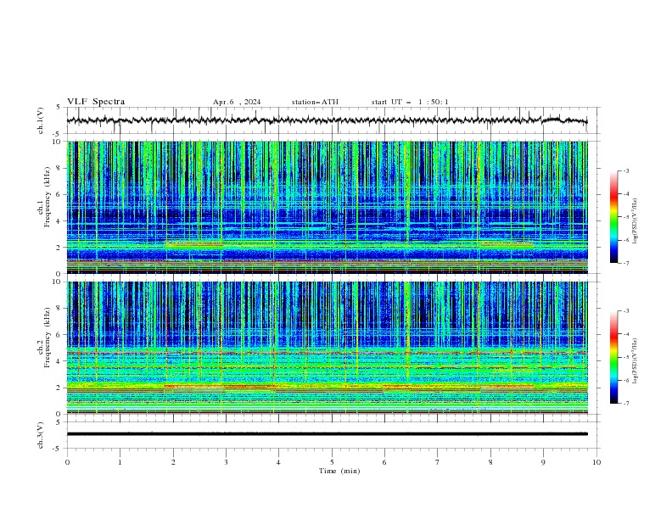The width and height of the screenshot is (672, 519).
Task: Select the date text "Apr.6 , 2024"
Action: pos(237,102)
